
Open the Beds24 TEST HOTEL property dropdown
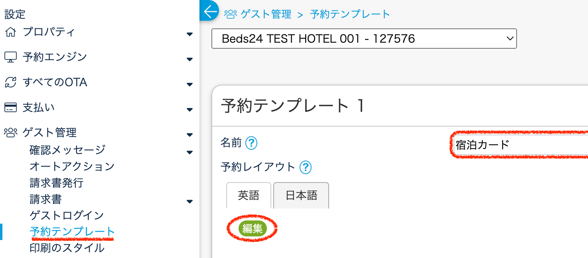coord(364,39)
